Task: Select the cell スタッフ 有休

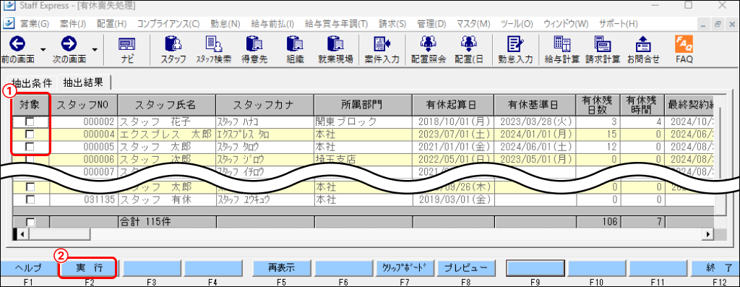Action: [x=167, y=200]
